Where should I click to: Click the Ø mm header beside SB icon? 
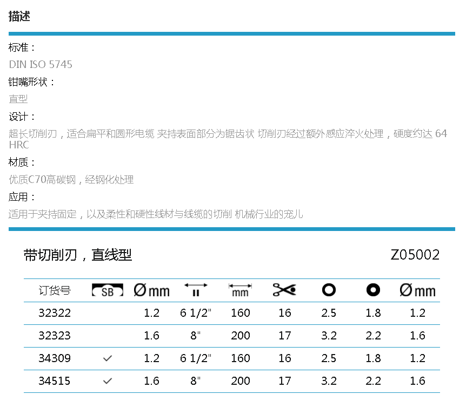[x=151, y=290]
